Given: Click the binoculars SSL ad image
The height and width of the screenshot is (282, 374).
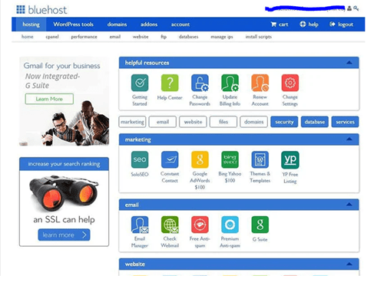Looking at the screenshot, I should (64, 193).
